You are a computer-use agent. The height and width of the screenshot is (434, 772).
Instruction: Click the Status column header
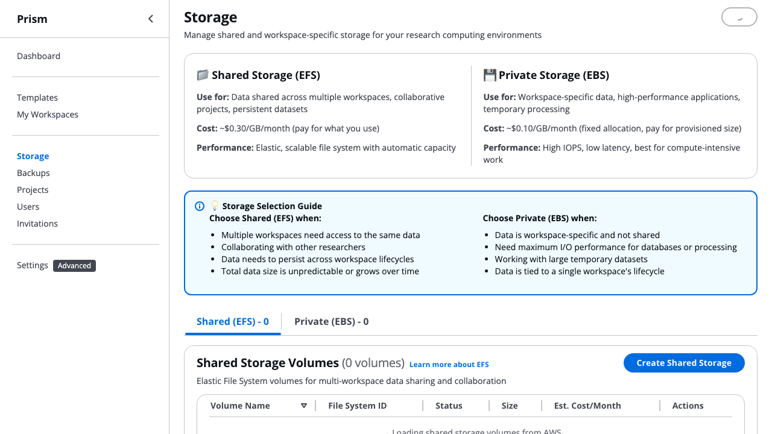449,406
